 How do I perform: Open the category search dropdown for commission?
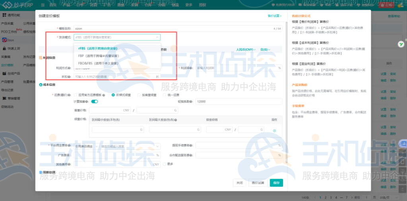click(x=130, y=146)
